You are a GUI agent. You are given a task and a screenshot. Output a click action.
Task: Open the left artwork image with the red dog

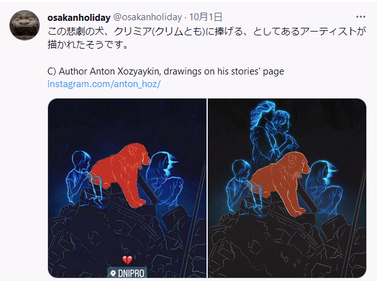(127, 188)
